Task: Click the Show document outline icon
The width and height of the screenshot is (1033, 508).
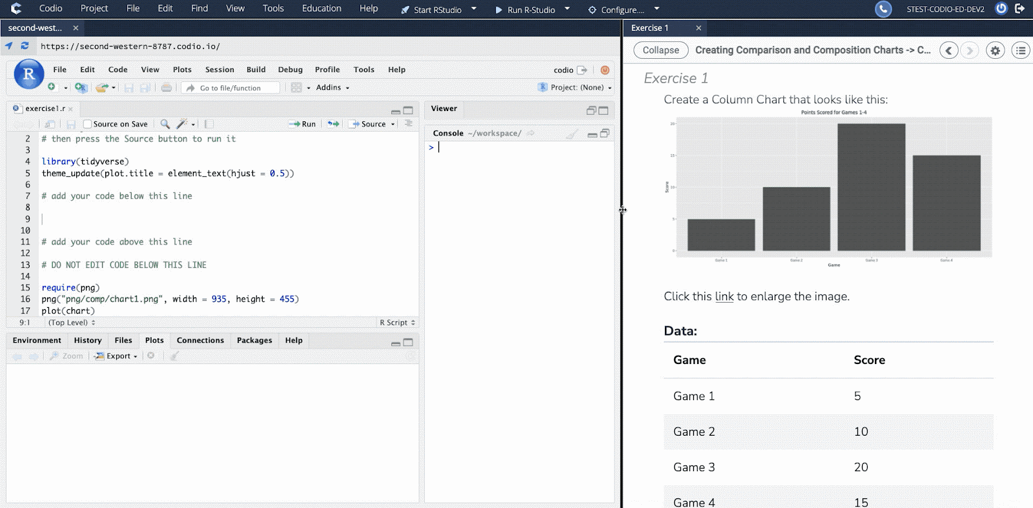Action: click(409, 123)
